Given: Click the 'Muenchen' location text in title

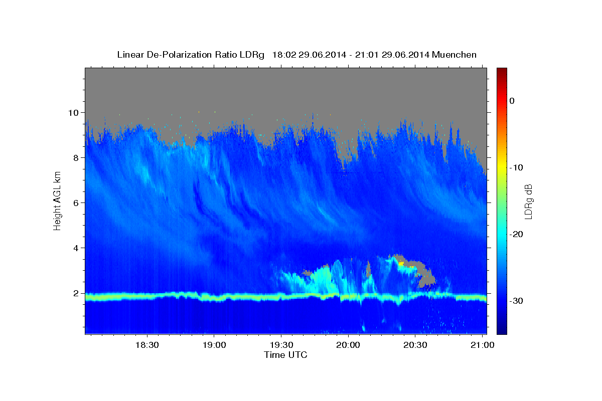Looking at the screenshot, I should 455,55.
